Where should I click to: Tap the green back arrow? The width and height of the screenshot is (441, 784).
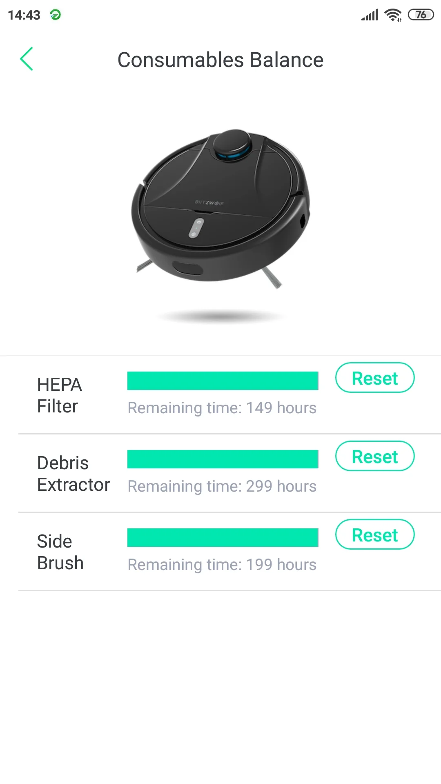[x=27, y=59]
